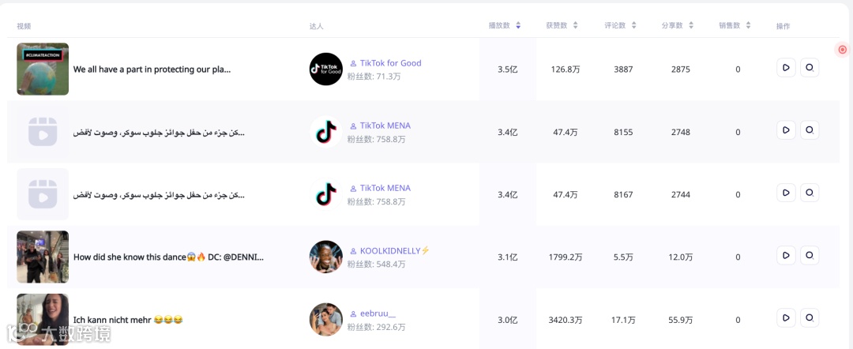
Task: Open eebruu__ creator profile link
Action: pos(378,313)
